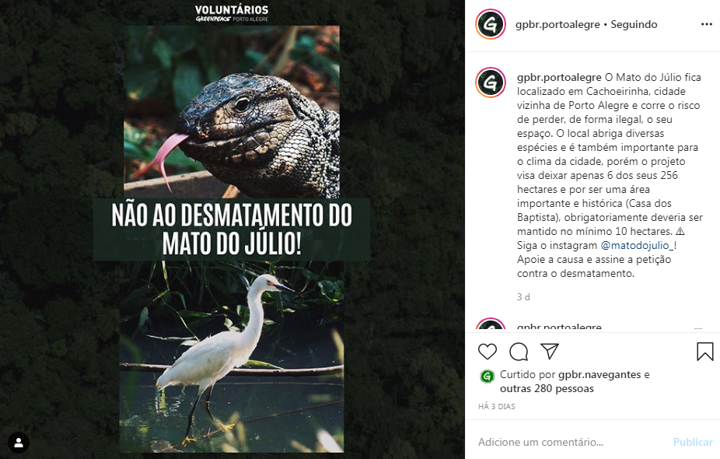Open profile avatar beside the caption
Viewport: 720px width, 459px height.
(x=491, y=82)
